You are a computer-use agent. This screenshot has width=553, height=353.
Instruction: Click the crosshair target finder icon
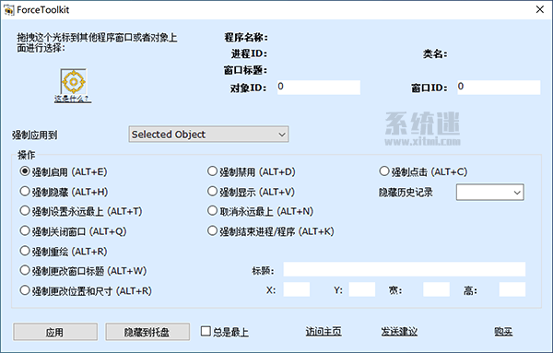[x=73, y=81]
